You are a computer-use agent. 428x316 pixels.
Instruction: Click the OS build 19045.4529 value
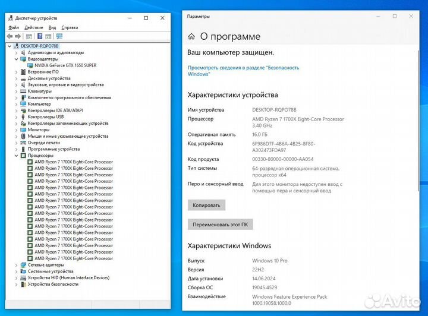click(x=265, y=287)
